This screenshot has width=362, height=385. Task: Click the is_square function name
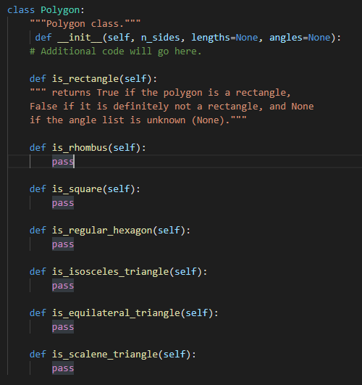tap(77, 189)
